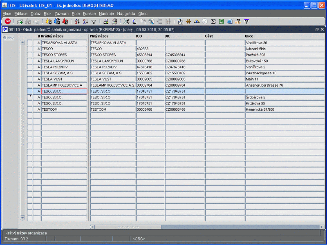This screenshot has height=245, width=327.
Task: Open the Nástroje menu
Action: 106,14
